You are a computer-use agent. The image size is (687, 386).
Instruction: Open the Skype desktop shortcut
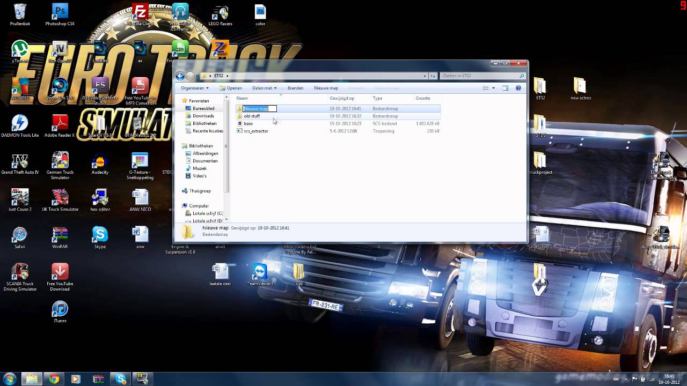tap(100, 237)
